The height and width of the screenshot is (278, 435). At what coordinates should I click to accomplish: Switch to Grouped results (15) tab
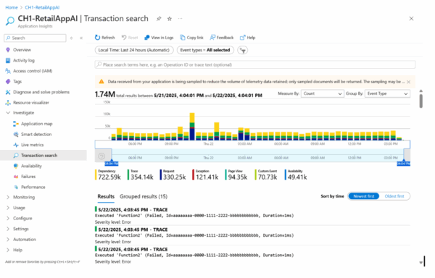point(144,197)
